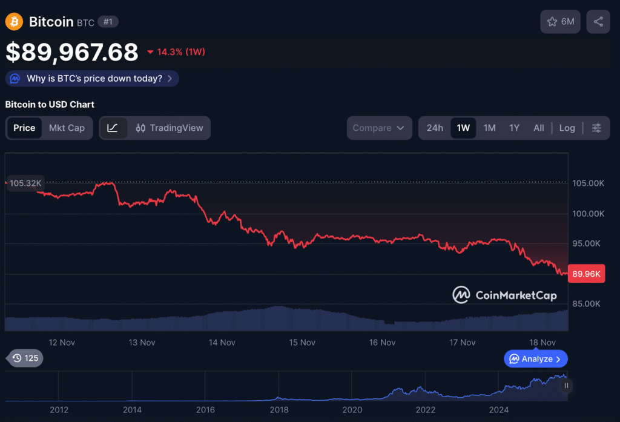Show the All time range
The height and width of the screenshot is (422, 620).
point(538,128)
